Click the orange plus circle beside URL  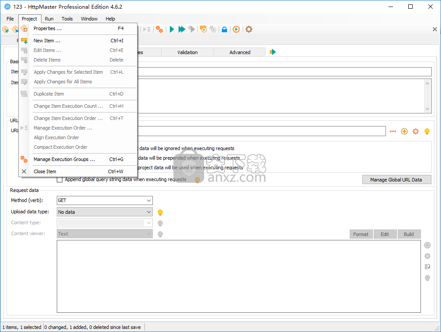(x=404, y=131)
